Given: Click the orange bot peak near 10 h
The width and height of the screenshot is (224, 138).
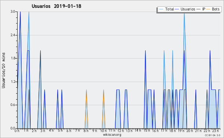Looking at the screenshot, I should (x=103, y=90).
